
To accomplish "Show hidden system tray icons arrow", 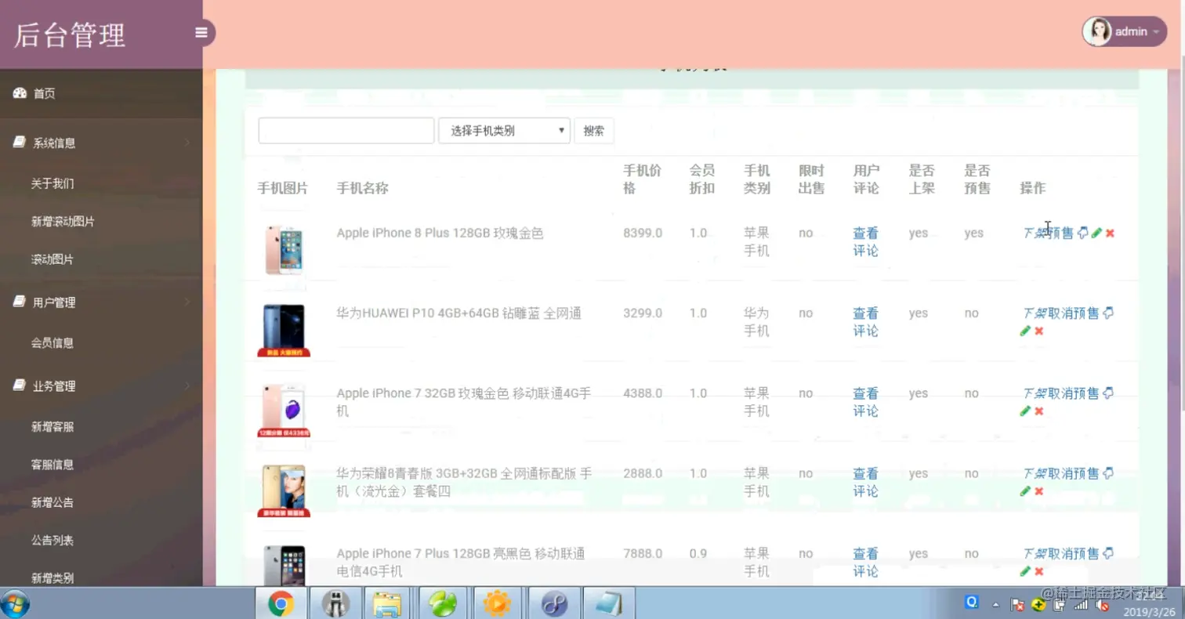I will [x=996, y=605].
